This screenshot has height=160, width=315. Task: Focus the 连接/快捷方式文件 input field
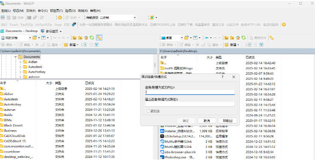coord(190,92)
